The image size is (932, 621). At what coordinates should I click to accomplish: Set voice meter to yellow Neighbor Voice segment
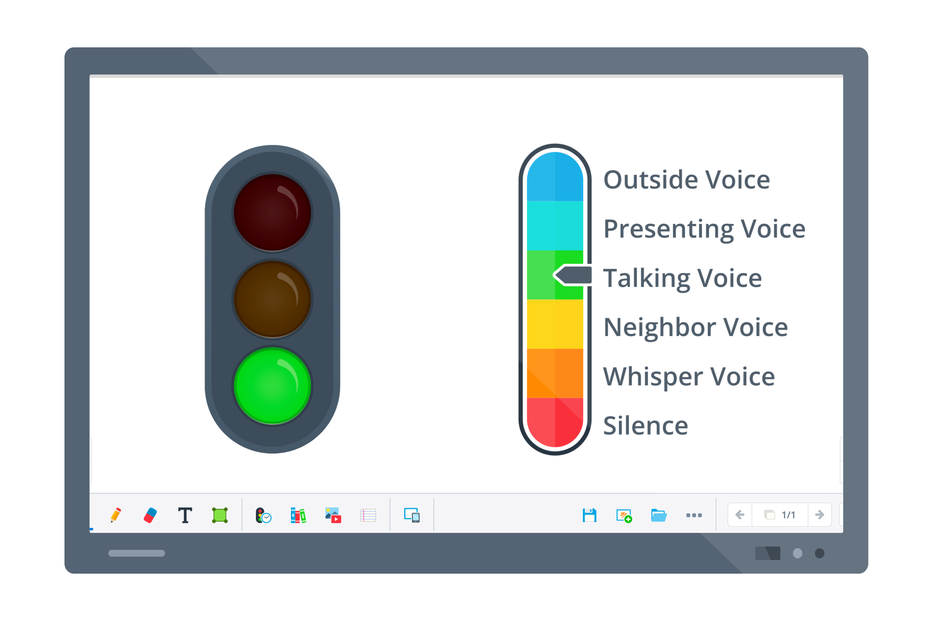click(555, 324)
